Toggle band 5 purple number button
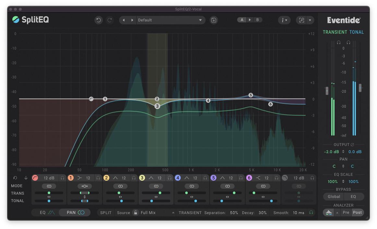This screenshot has width=377, height=229. click(213, 178)
